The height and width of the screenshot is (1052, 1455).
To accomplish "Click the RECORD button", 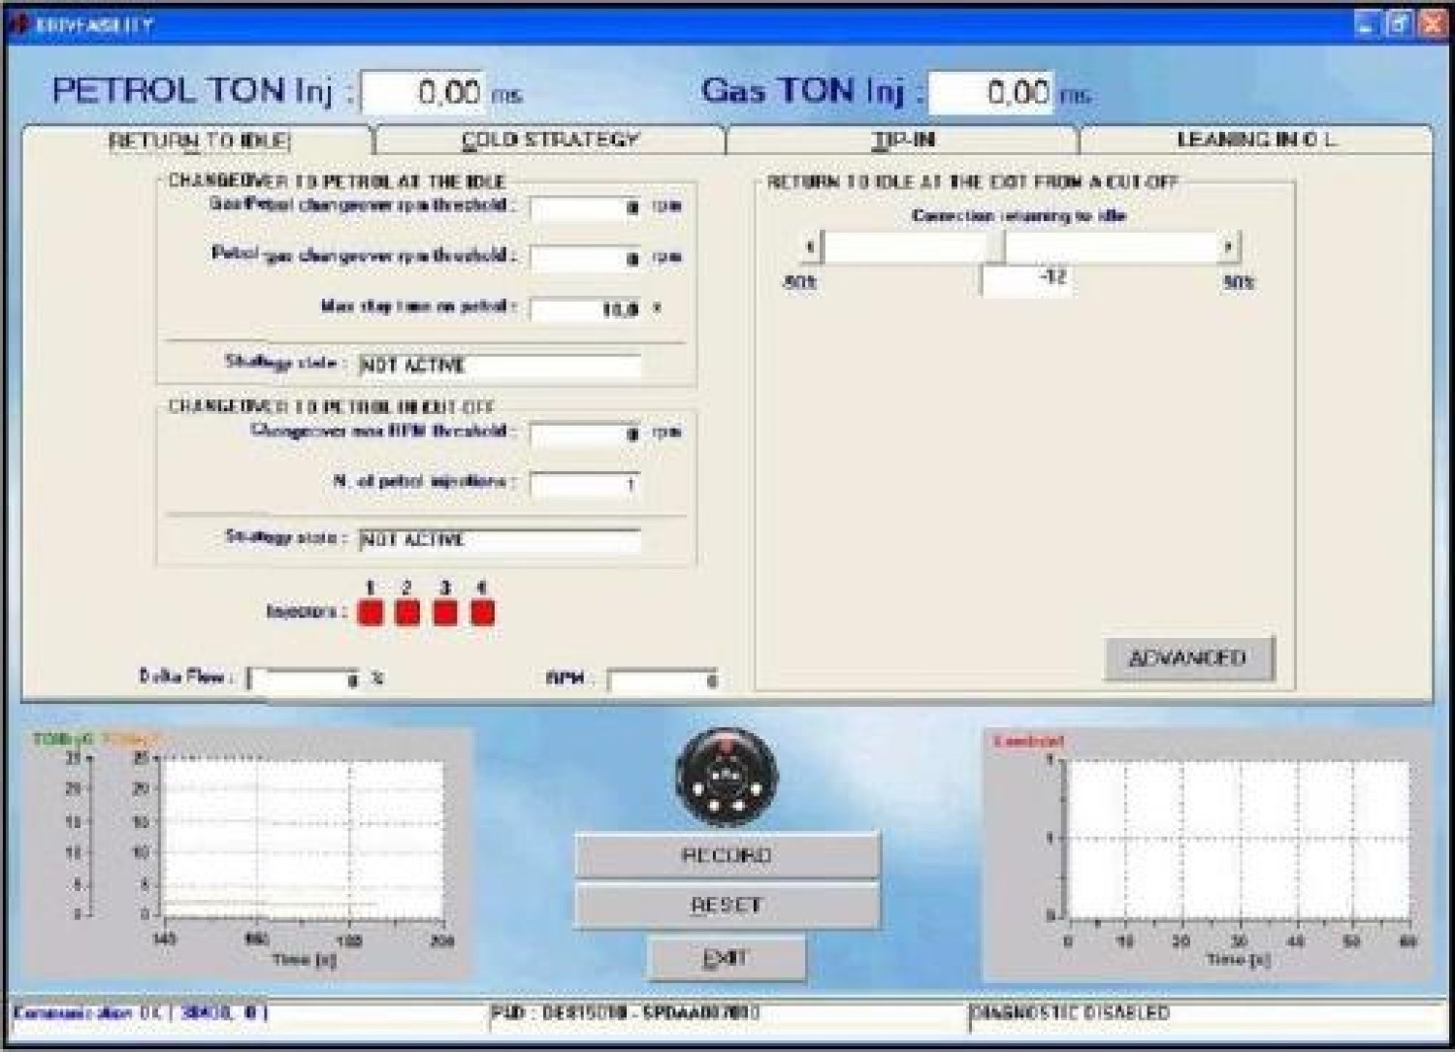I will coord(727,855).
